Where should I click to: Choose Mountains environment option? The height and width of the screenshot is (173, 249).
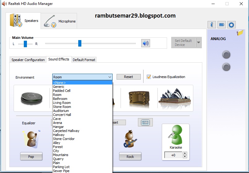click(x=82, y=155)
